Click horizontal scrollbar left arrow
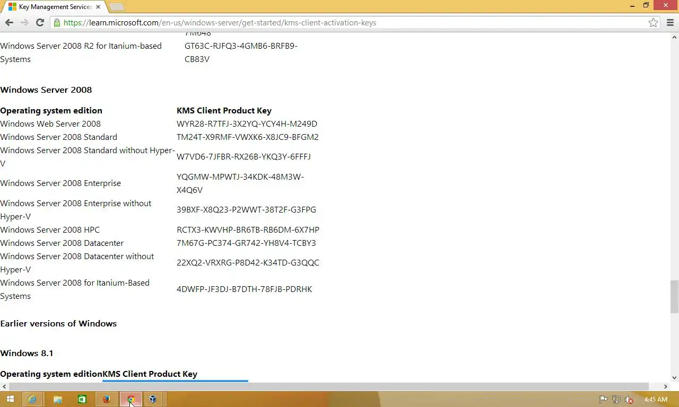 4,386
